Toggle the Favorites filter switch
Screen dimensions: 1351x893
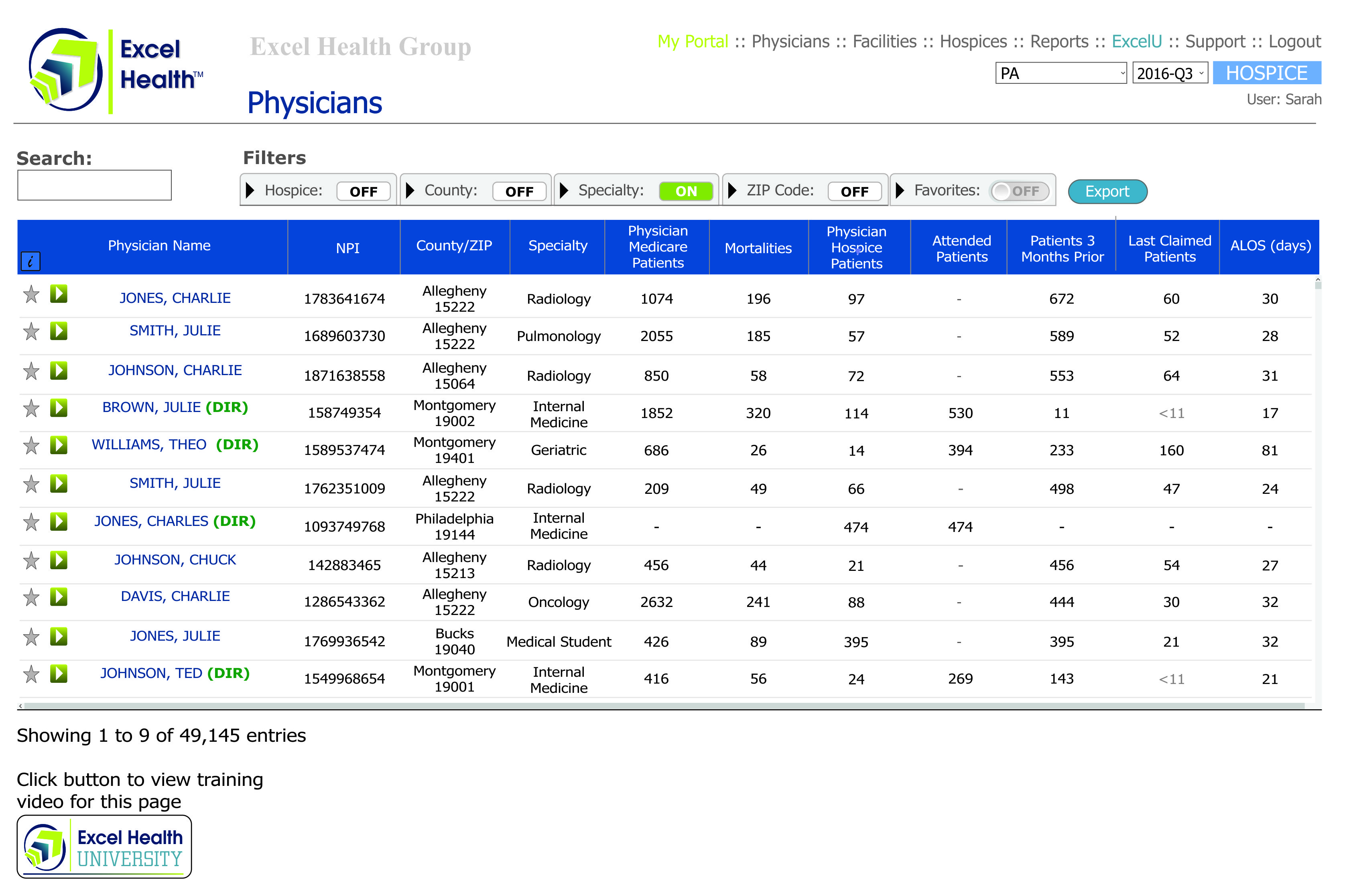pos(1019,191)
